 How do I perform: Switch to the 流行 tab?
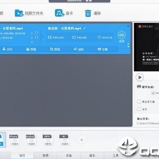point(22,155)
